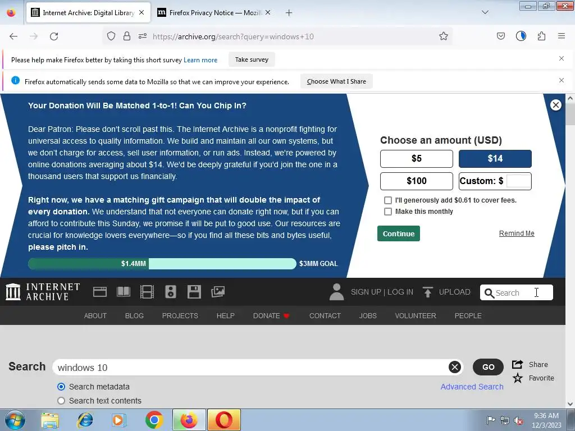This screenshot has width=575, height=431.
Task: Choose the $5 donation amount
Action: (417, 159)
